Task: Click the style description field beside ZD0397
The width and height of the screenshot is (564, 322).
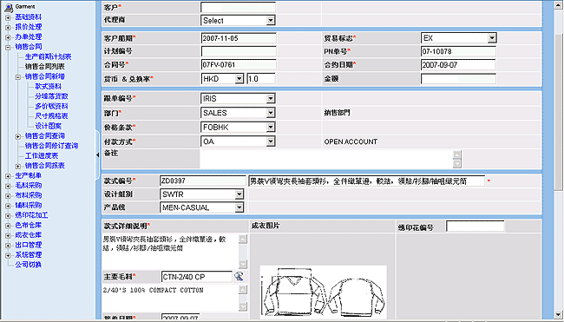Action: 366,181
